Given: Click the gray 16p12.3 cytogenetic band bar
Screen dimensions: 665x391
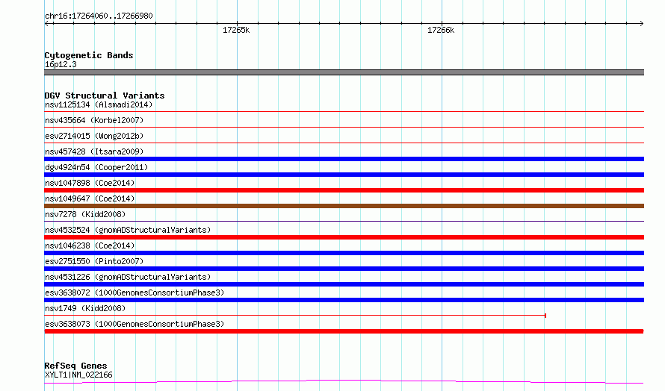Looking at the screenshot, I should coord(344,72).
